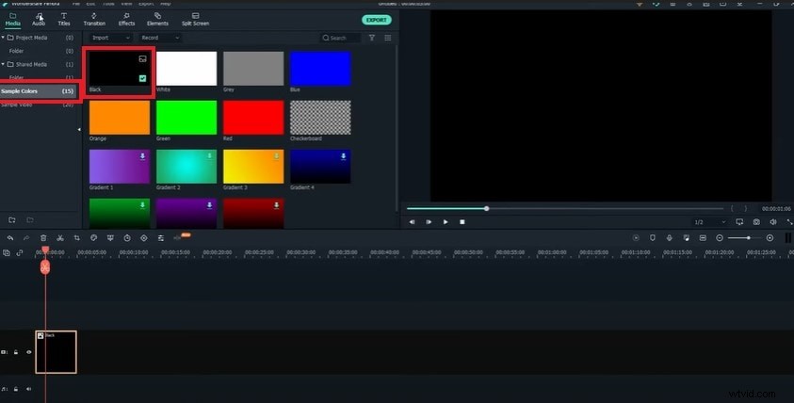Click the media Search field

tap(341, 38)
